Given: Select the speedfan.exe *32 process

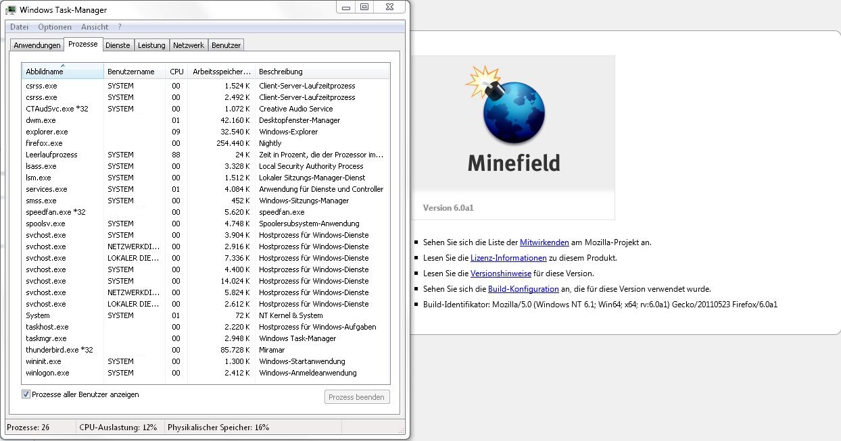Looking at the screenshot, I should pos(206,212).
